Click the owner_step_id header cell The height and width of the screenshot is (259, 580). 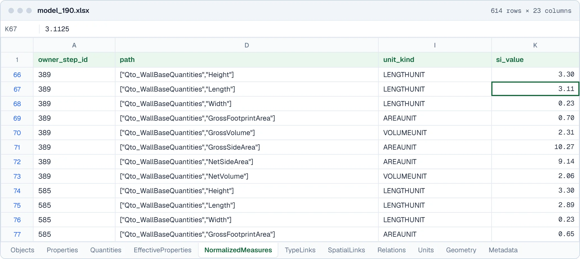[74, 60]
